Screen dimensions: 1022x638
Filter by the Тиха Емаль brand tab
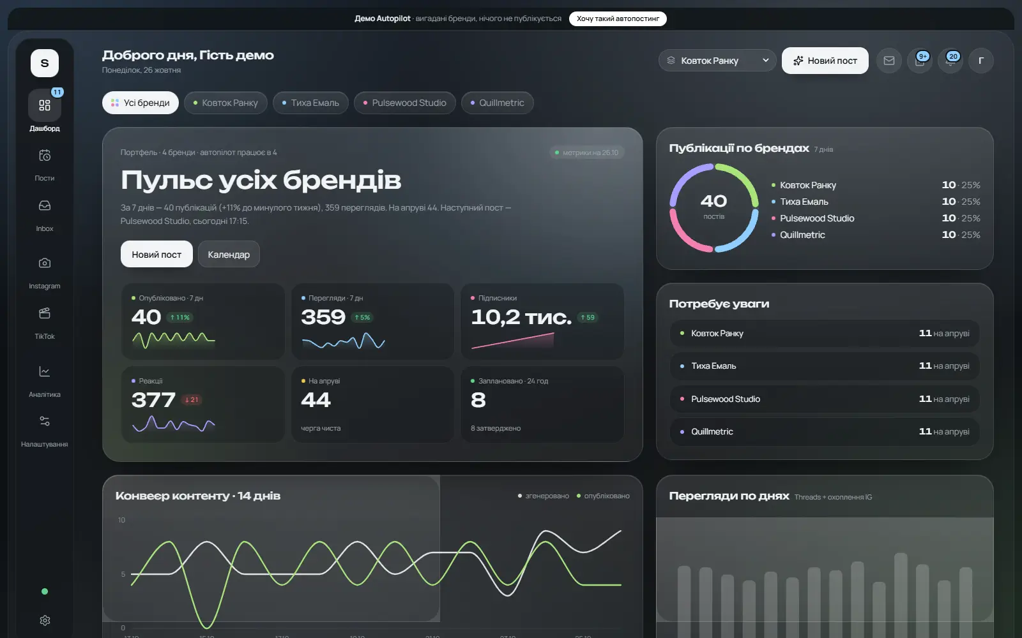(x=311, y=103)
